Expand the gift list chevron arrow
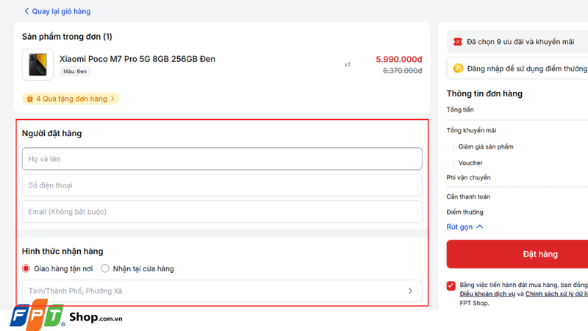Image resolution: width=588 pixels, height=331 pixels. click(112, 99)
